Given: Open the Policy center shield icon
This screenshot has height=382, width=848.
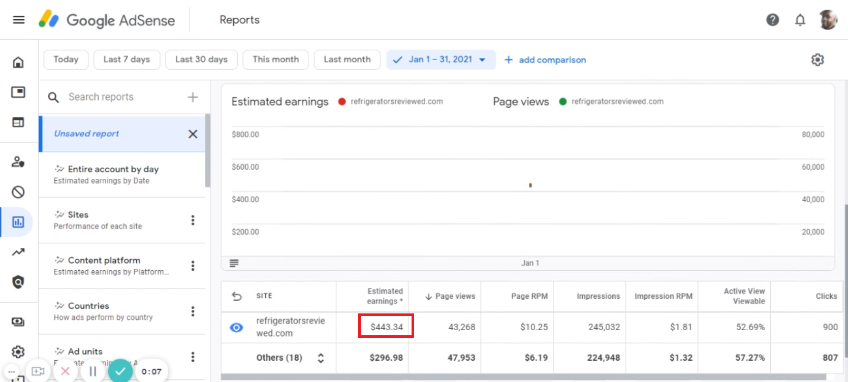Looking at the screenshot, I should click(18, 282).
